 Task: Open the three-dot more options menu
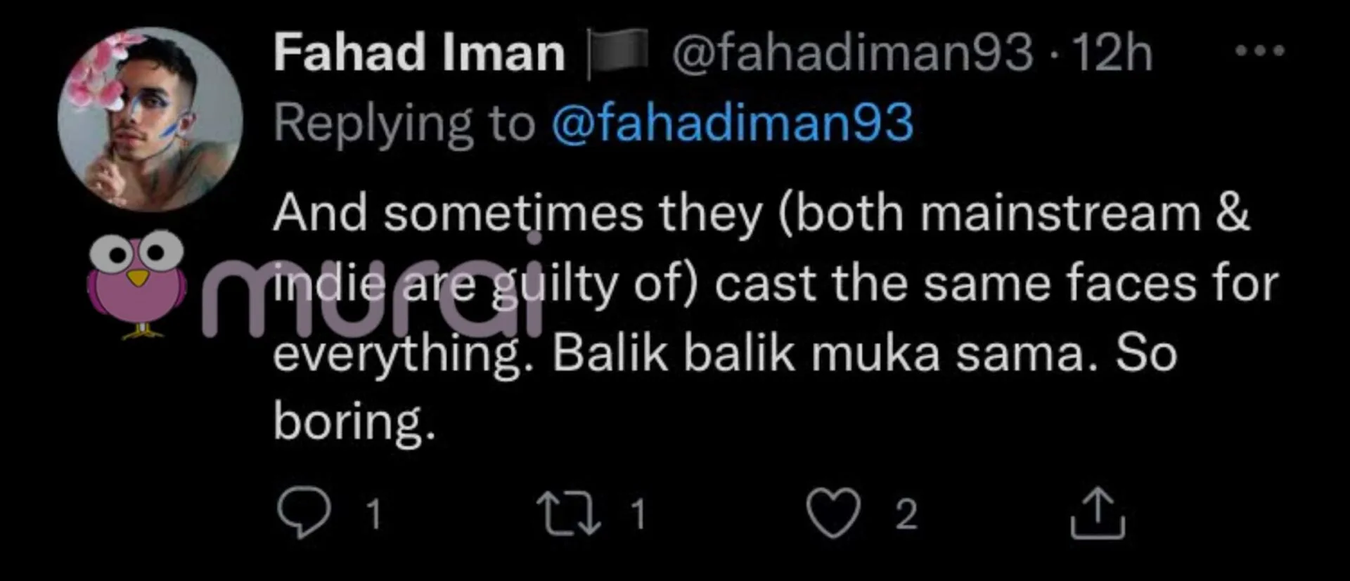[1260, 51]
